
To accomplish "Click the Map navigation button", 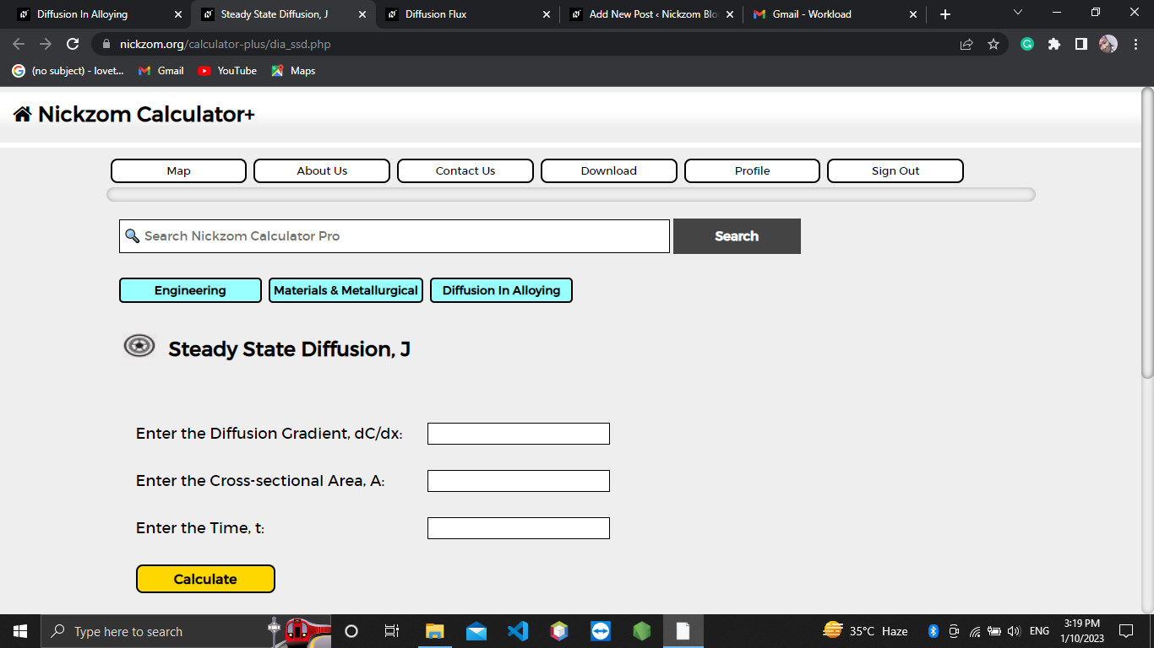I will pyautogui.click(x=178, y=170).
